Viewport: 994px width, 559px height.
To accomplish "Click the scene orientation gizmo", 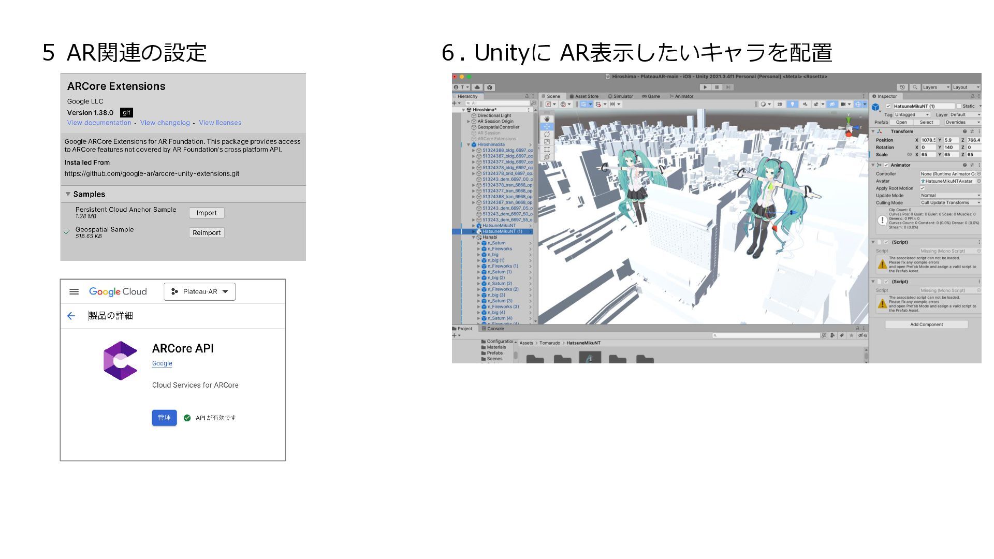I will coord(849,127).
